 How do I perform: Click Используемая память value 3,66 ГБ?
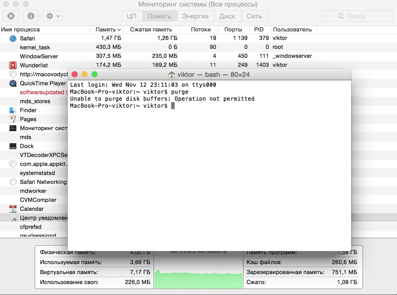coord(140,262)
